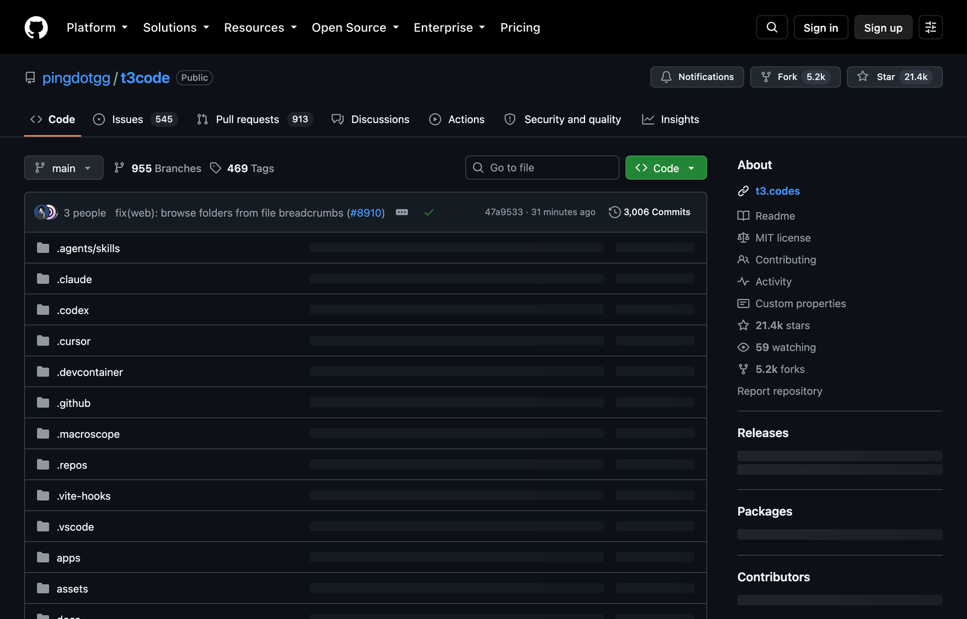Click the star icon beside 21.4k stars
The image size is (967, 619).
click(743, 326)
